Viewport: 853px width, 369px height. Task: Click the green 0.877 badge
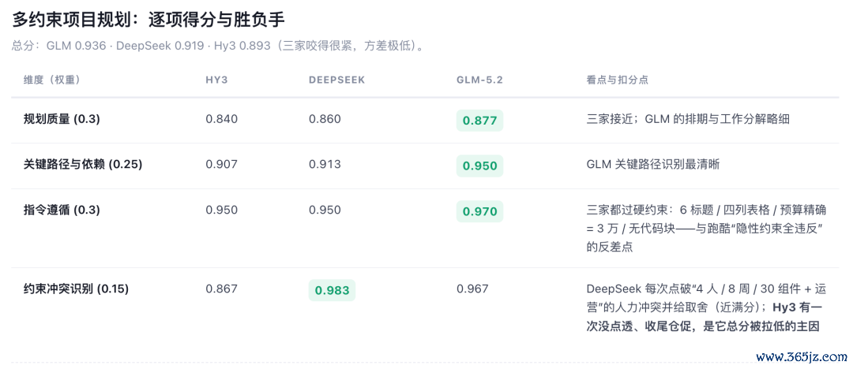point(480,121)
